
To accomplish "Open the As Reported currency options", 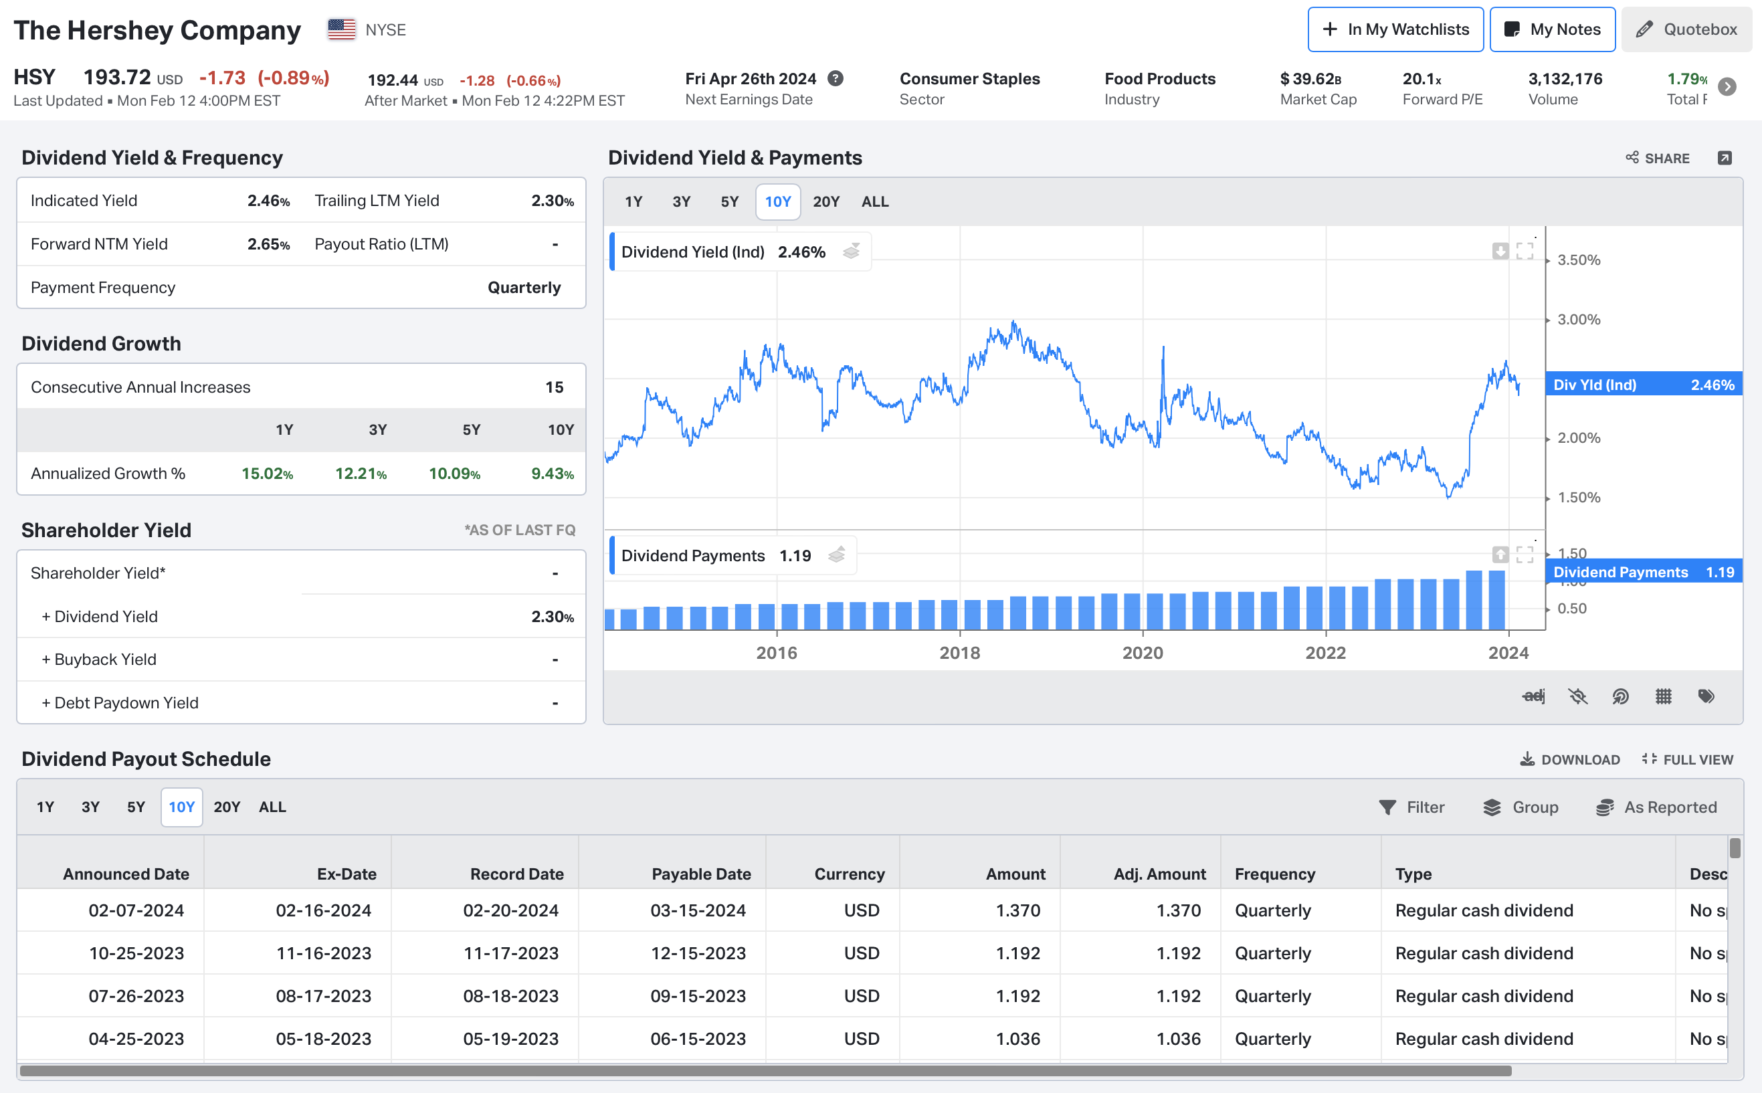I will [1656, 807].
